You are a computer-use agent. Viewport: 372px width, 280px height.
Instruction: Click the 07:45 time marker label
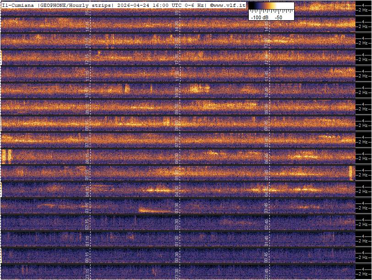266,140
